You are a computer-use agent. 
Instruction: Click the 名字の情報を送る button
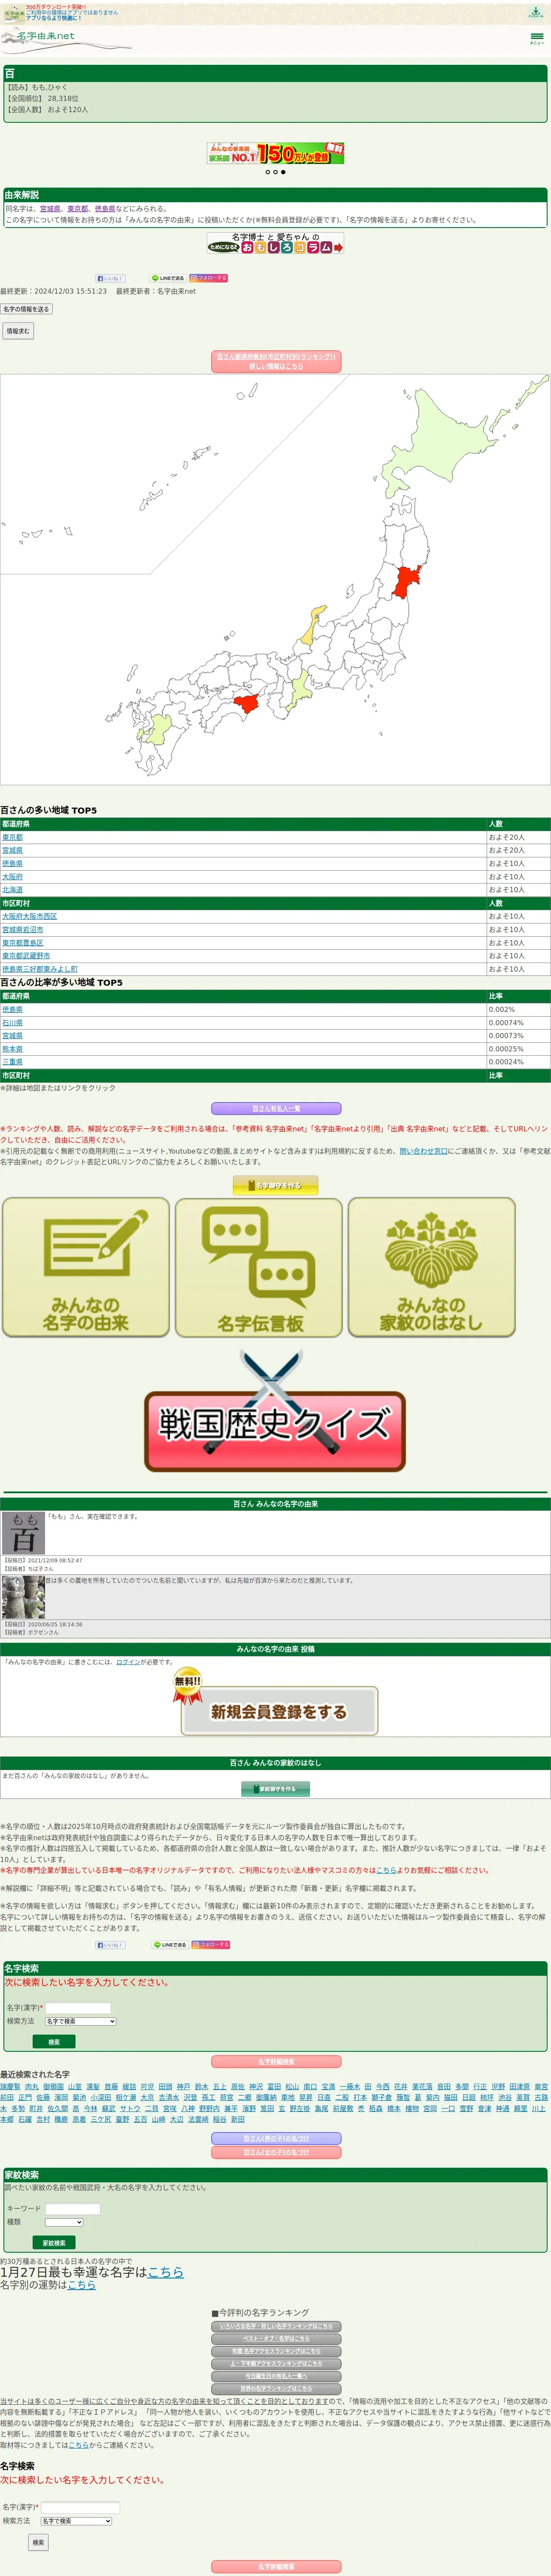pos(26,309)
